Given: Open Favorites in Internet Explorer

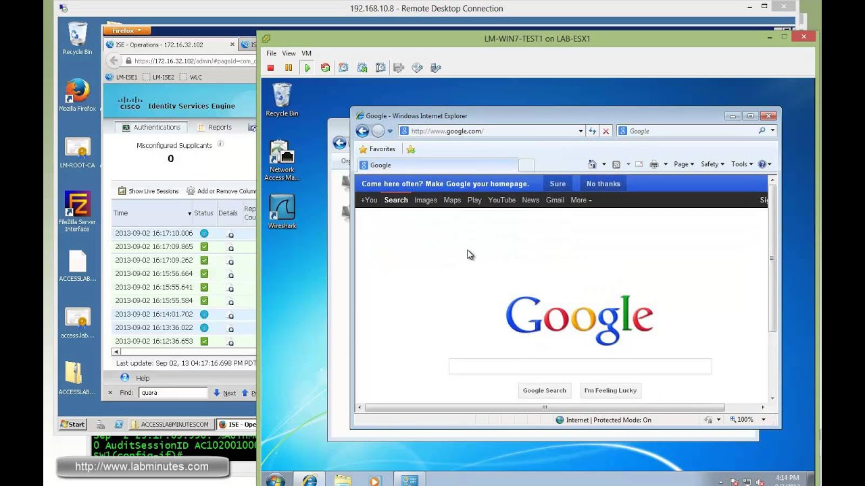Looking at the screenshot, I should 377,149.
